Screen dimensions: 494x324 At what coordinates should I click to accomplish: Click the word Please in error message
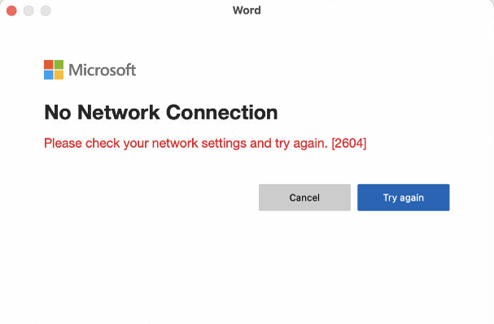point(63,143)
